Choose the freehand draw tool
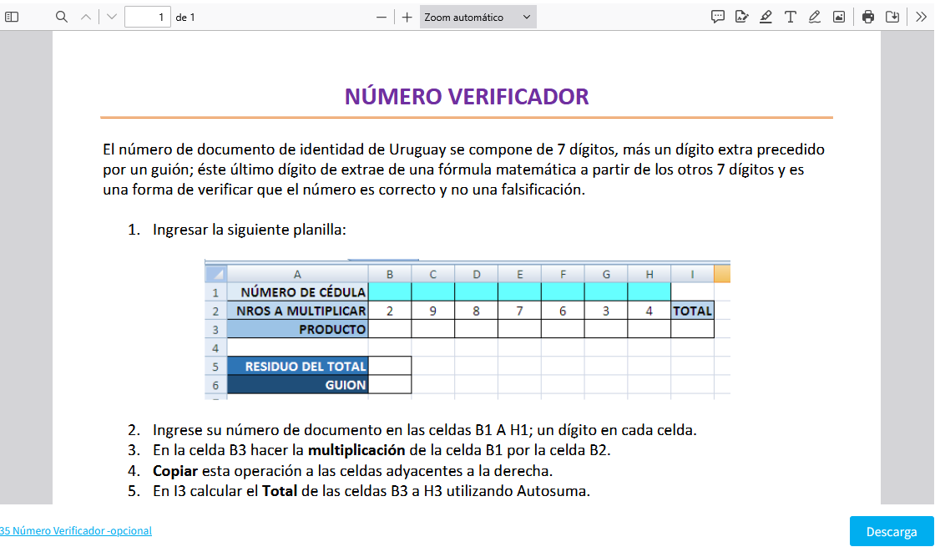Image resolution: width=935 pixels, height=547 pixels. click(x=814, y=17)
